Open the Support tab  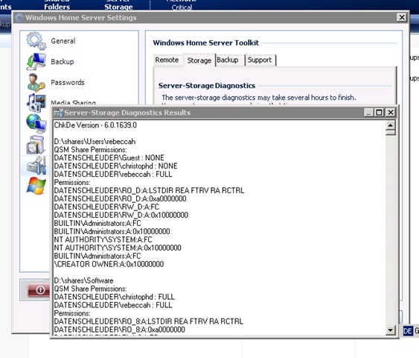(x=260, y=60)
